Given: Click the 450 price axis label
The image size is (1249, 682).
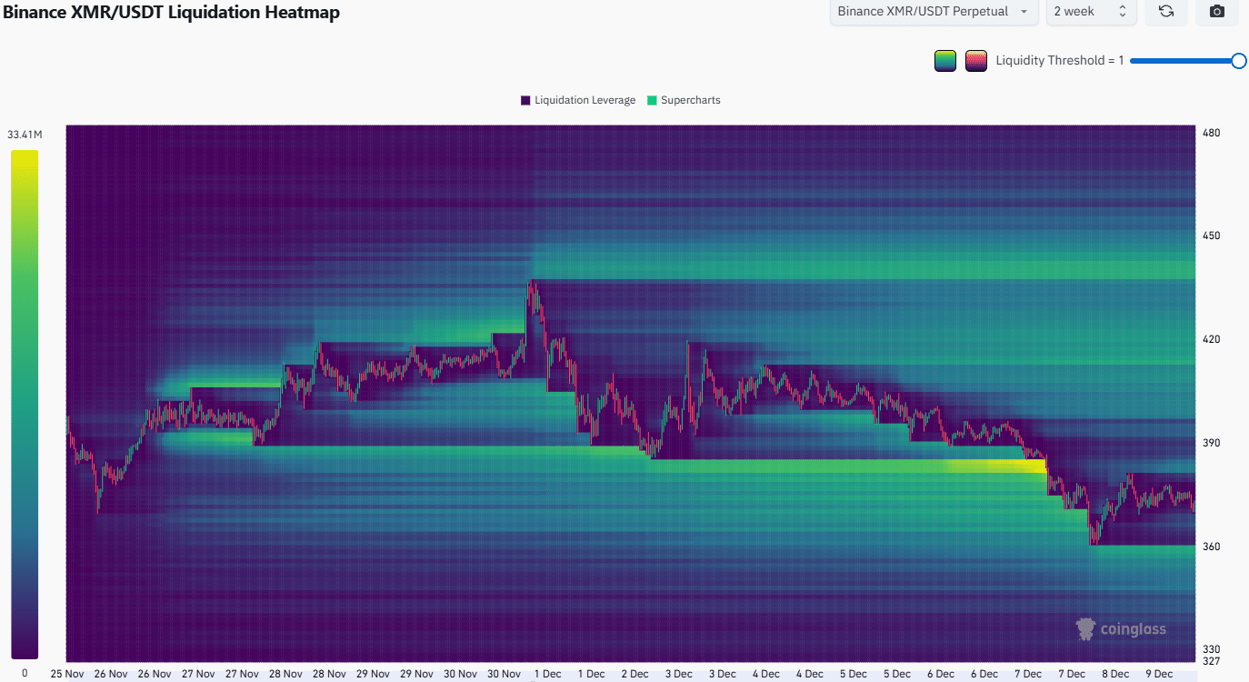Looking at the screenshot, I should point(1211,236).
